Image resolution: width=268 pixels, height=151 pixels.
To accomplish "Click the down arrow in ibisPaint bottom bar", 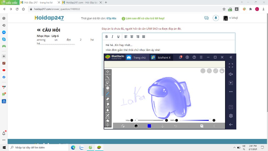I will [162, 126].
